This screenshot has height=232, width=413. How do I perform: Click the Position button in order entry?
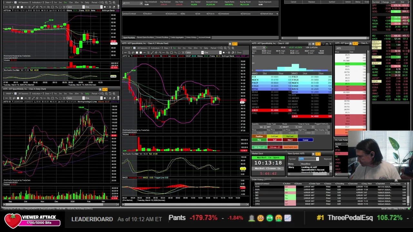[x=259, y=136]
